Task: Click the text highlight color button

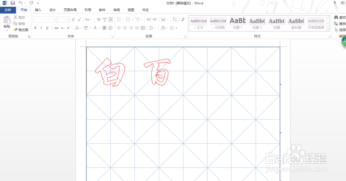Action: click(86, 28)
